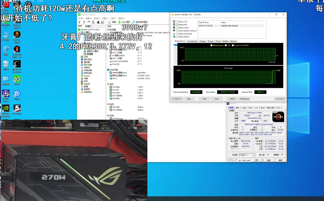Open the SPD tab in CPU-Z
The image size is (324, 201).
tap(256, 108)
